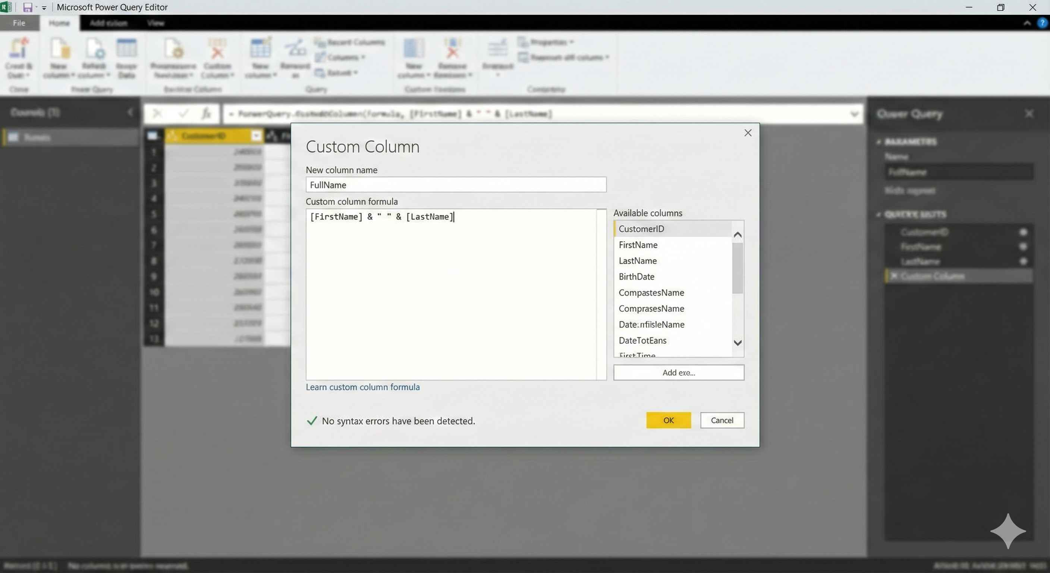1050x573 pixels.
Task: Close the Custom Column dialog
Action: [748, 133]
